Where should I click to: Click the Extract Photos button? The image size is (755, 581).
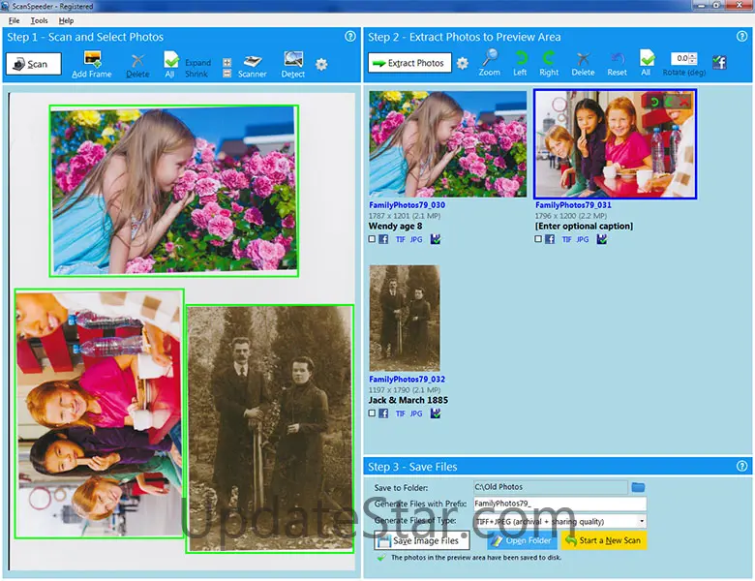(x=408, y=64)
